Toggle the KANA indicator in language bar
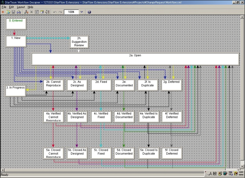Viewport: 245px width, 178px height. (241, 175)
